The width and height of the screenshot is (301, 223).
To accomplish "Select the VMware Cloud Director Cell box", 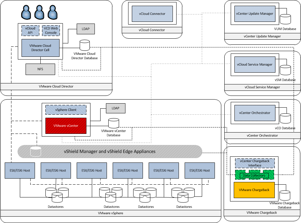I will (x=40, y=48).
